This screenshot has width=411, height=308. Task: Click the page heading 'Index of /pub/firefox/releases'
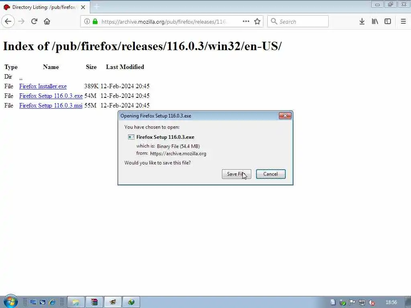pos(142,46)
